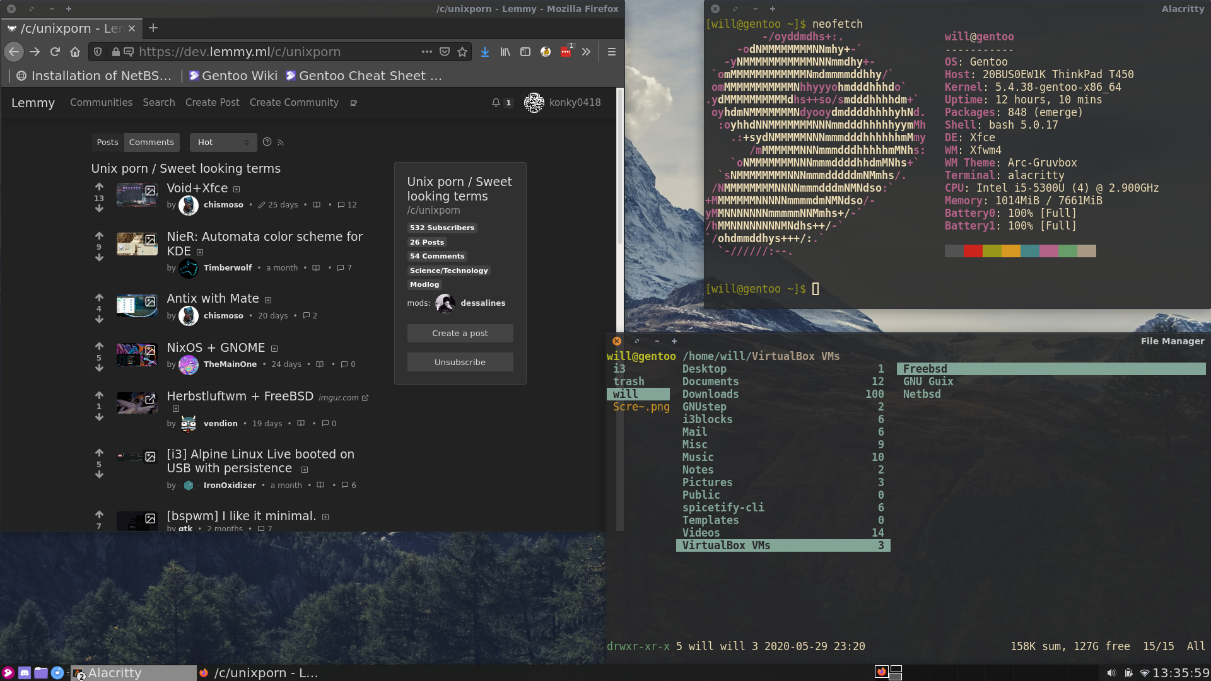This screenshot has height=681, width=1211.
Task: Focus the Firefox URL address field
Action: 278,52
